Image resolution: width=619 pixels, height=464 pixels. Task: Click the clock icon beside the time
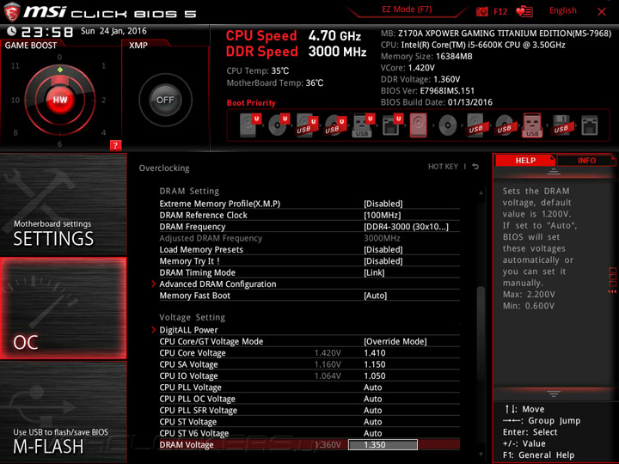(11, 31)
